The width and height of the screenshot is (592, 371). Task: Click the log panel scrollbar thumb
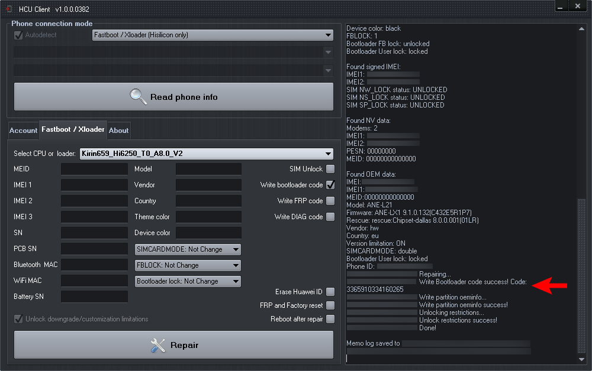tap(581, 276)
